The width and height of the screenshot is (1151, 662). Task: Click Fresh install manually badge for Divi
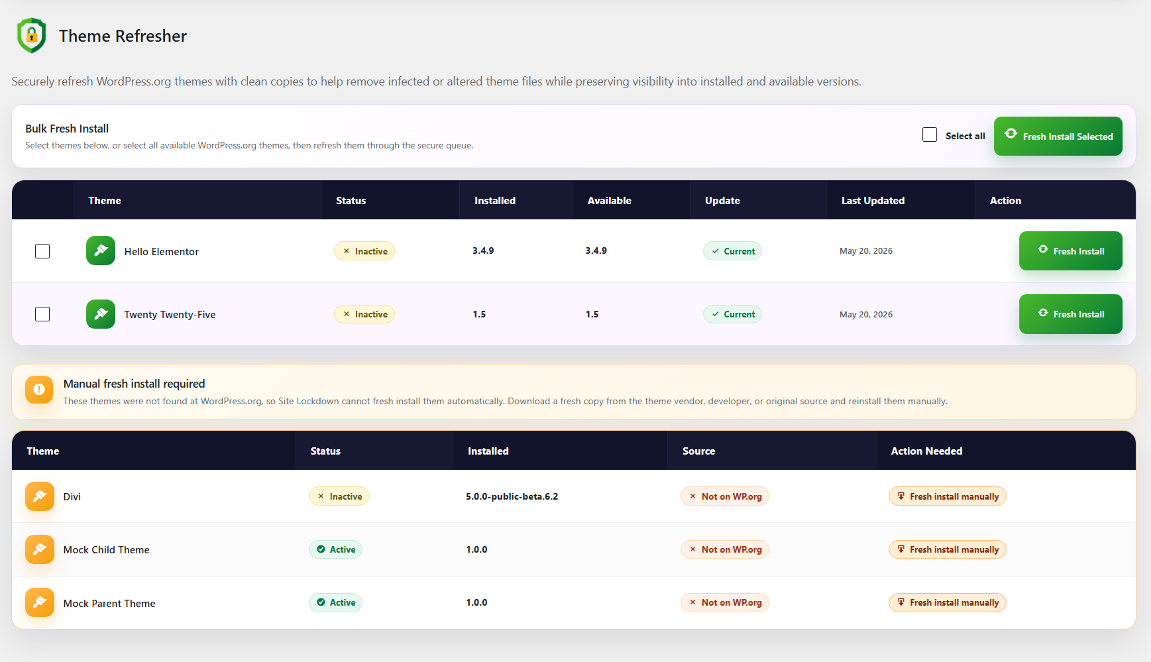(948, 496)
